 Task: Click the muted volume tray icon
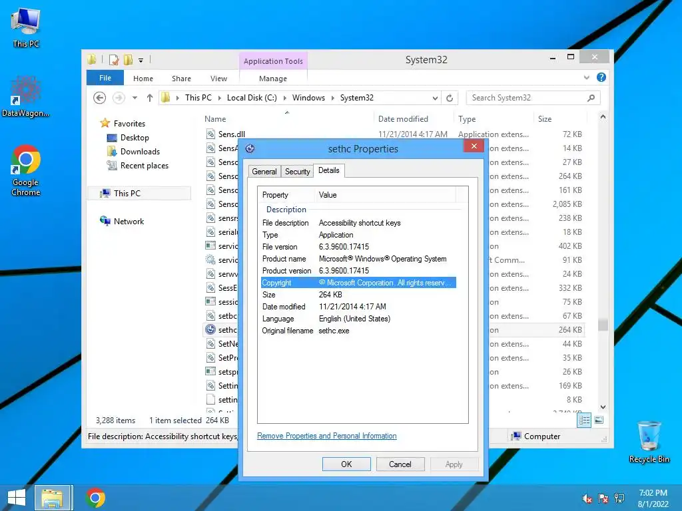pos(587,498)
